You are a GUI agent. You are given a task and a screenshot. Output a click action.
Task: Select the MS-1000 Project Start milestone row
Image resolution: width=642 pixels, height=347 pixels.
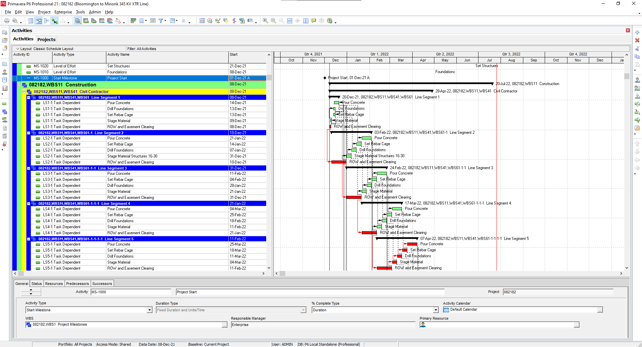134,78
